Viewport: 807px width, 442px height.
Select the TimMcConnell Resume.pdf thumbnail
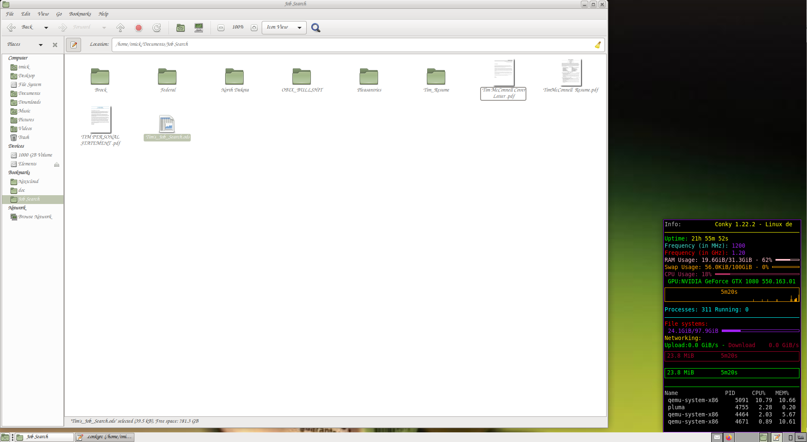[x=570, y=73]
